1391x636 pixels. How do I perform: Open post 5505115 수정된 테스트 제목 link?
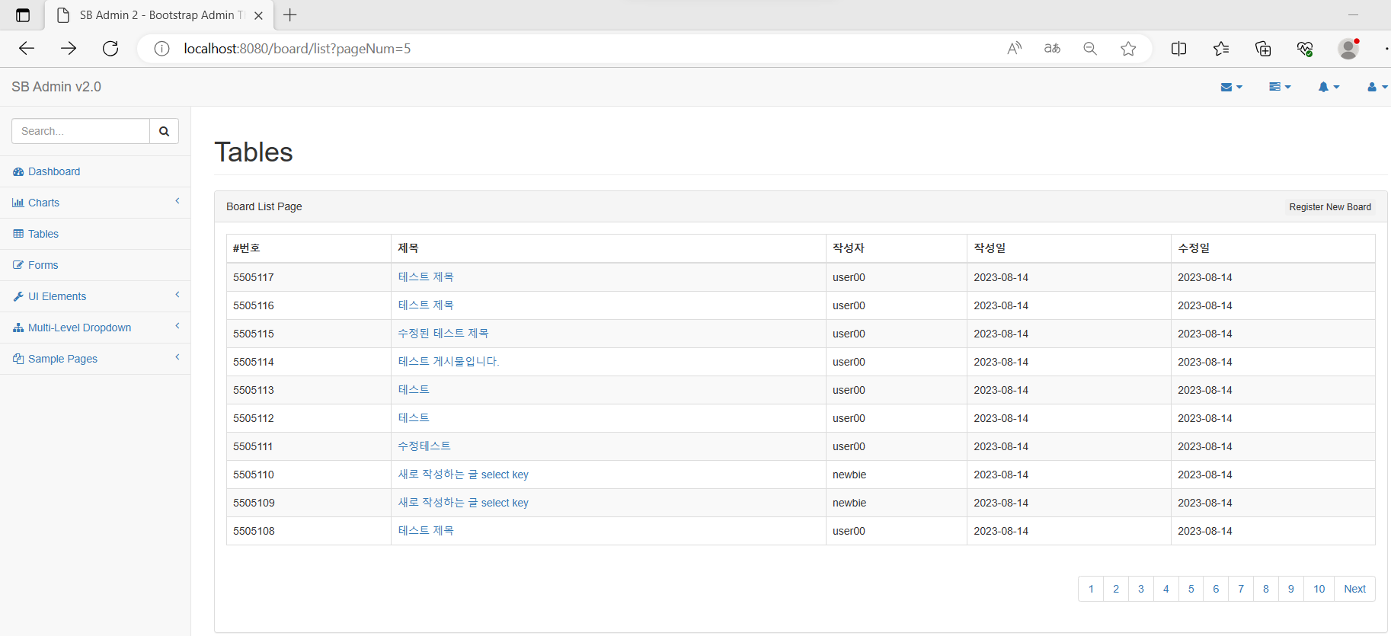(x=443, y=334)
